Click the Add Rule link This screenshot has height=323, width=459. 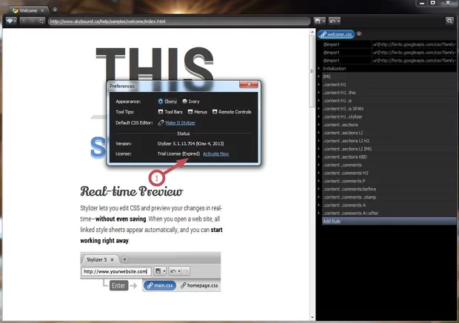tap(332, 221)
